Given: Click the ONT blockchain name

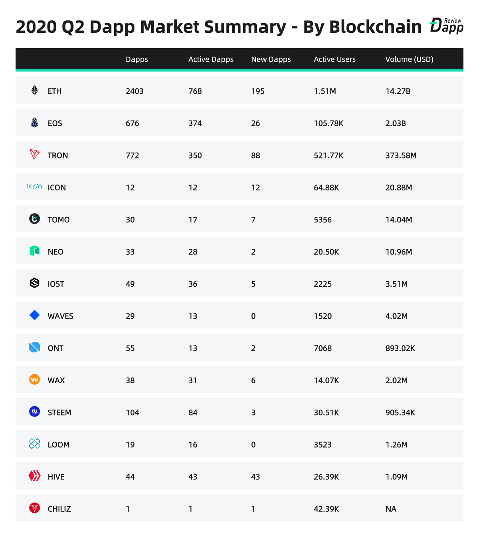Looking at the screenshot, I should pyautogui.click(x=55, y=348).
